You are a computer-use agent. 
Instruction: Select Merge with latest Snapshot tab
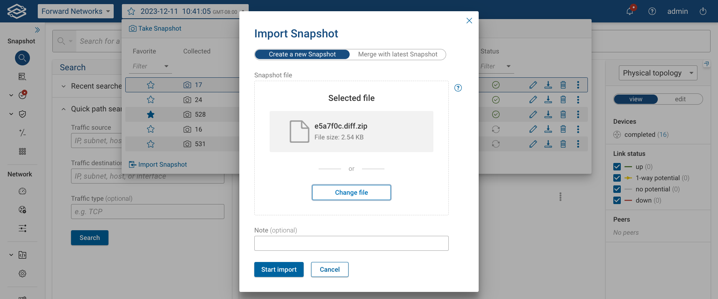pos(398,54)
